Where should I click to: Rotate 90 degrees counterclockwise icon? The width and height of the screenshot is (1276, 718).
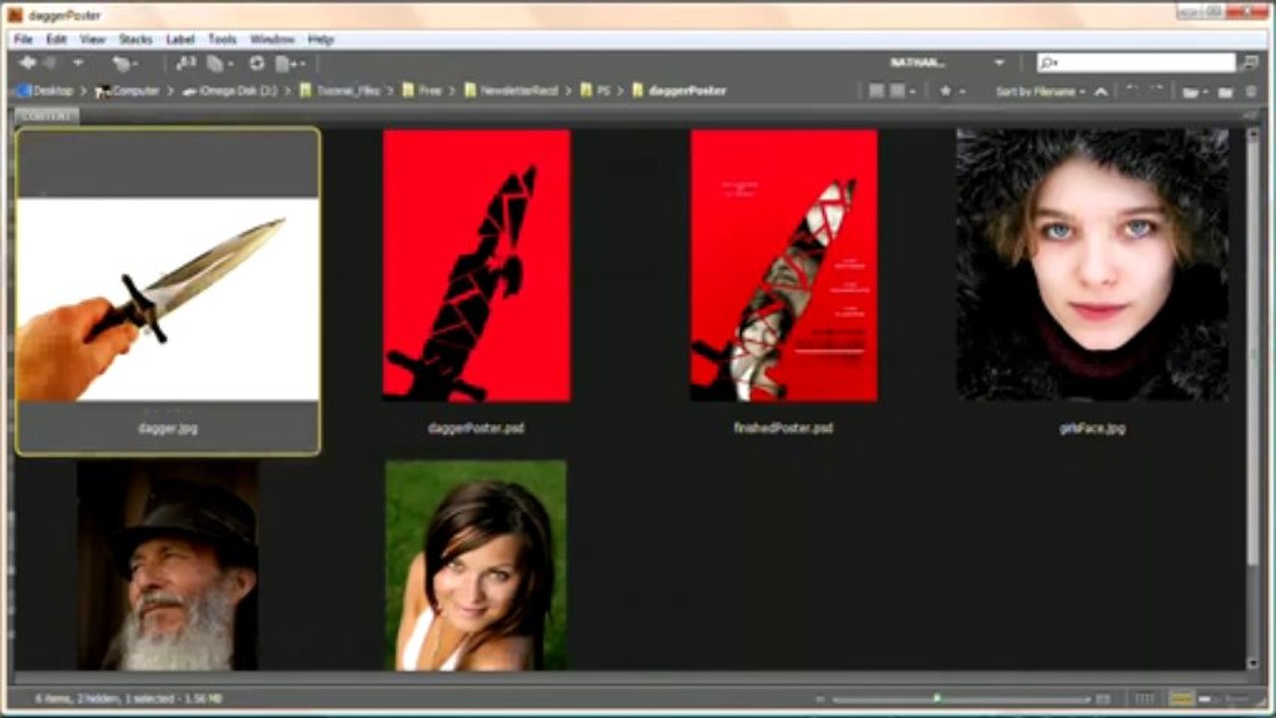point(1132,90)
